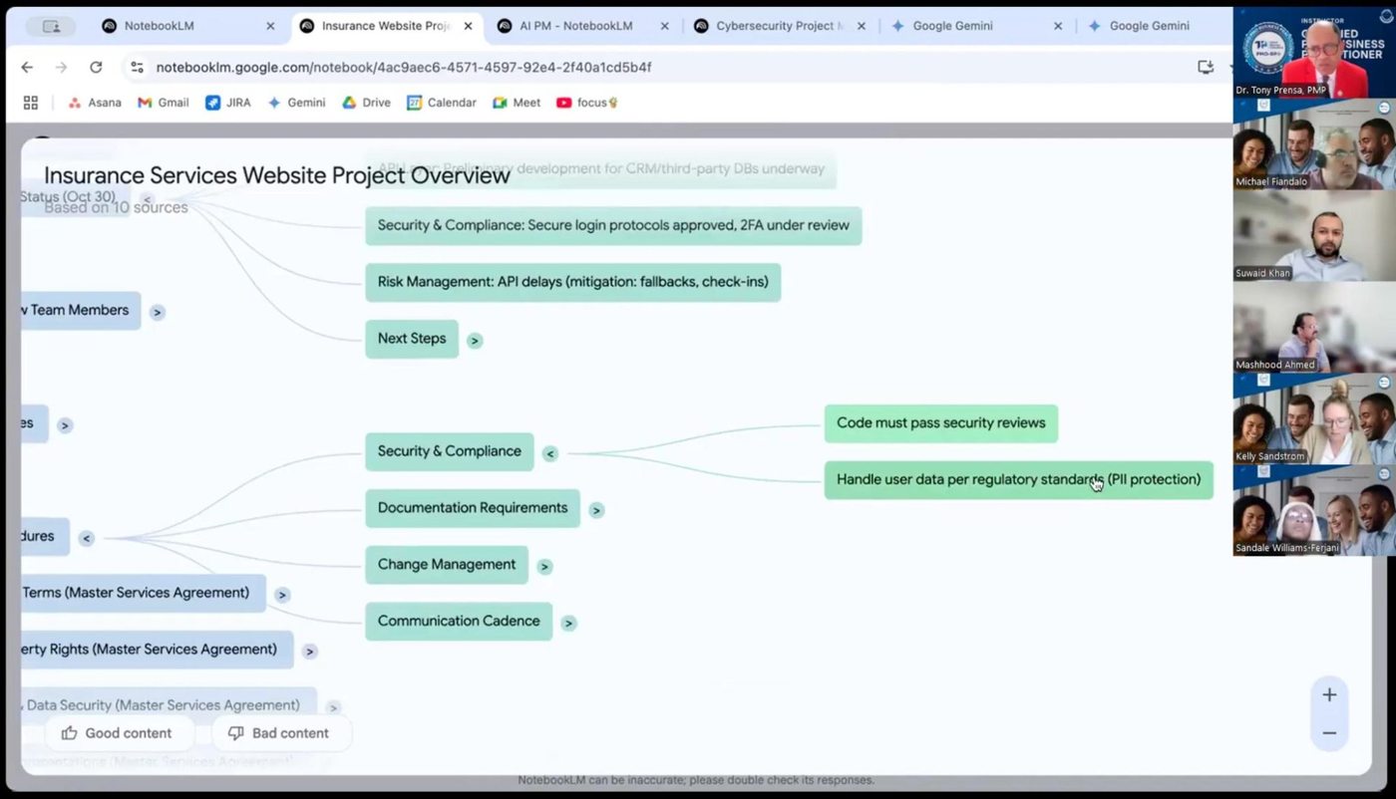Screen dimensions: 1396x799
Task: Open the focus YouTube channel bookmark
Action: click(x=584, y=102)
